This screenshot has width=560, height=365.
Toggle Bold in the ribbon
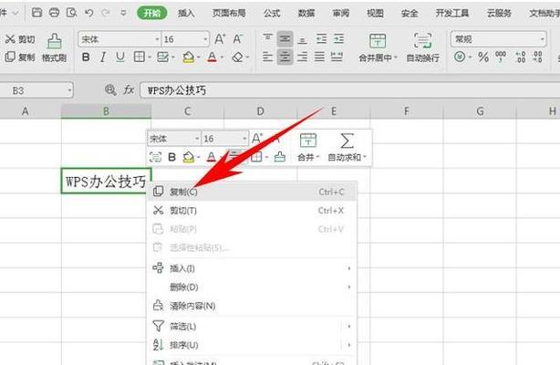tap(86, 57)
